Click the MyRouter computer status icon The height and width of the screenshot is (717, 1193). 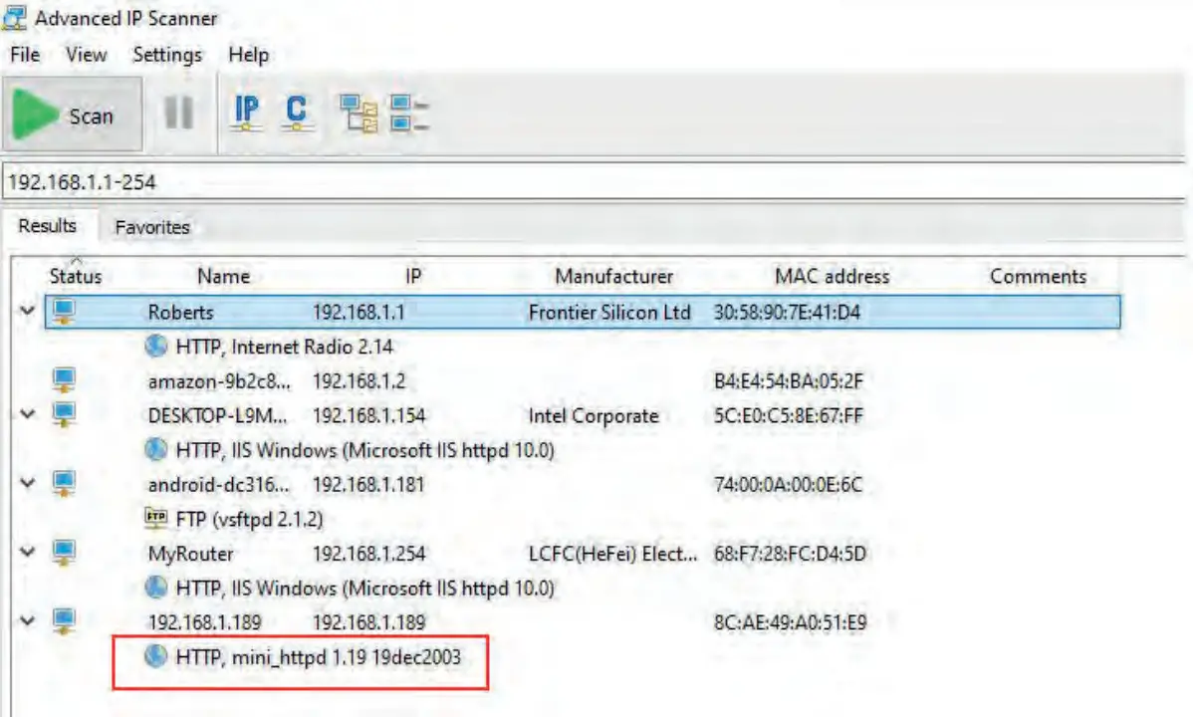(64, 552)
